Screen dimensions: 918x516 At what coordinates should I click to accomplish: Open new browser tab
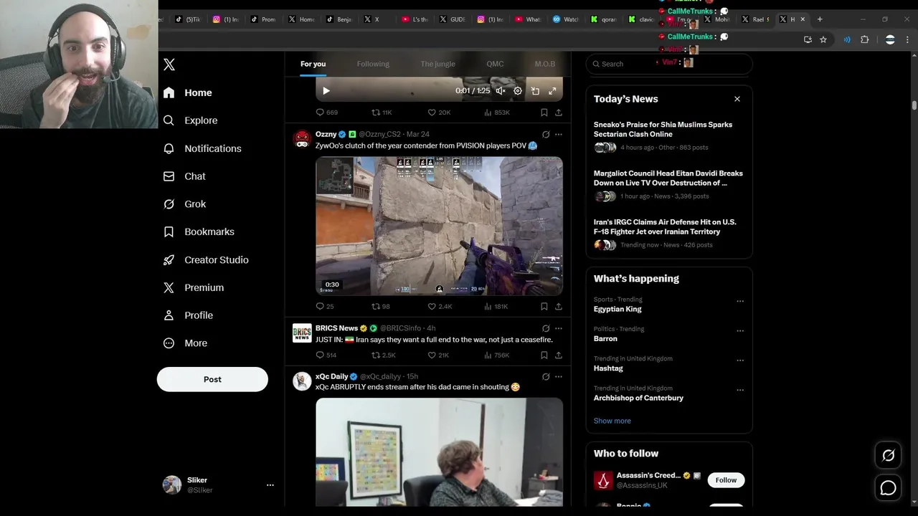[820, 19]
